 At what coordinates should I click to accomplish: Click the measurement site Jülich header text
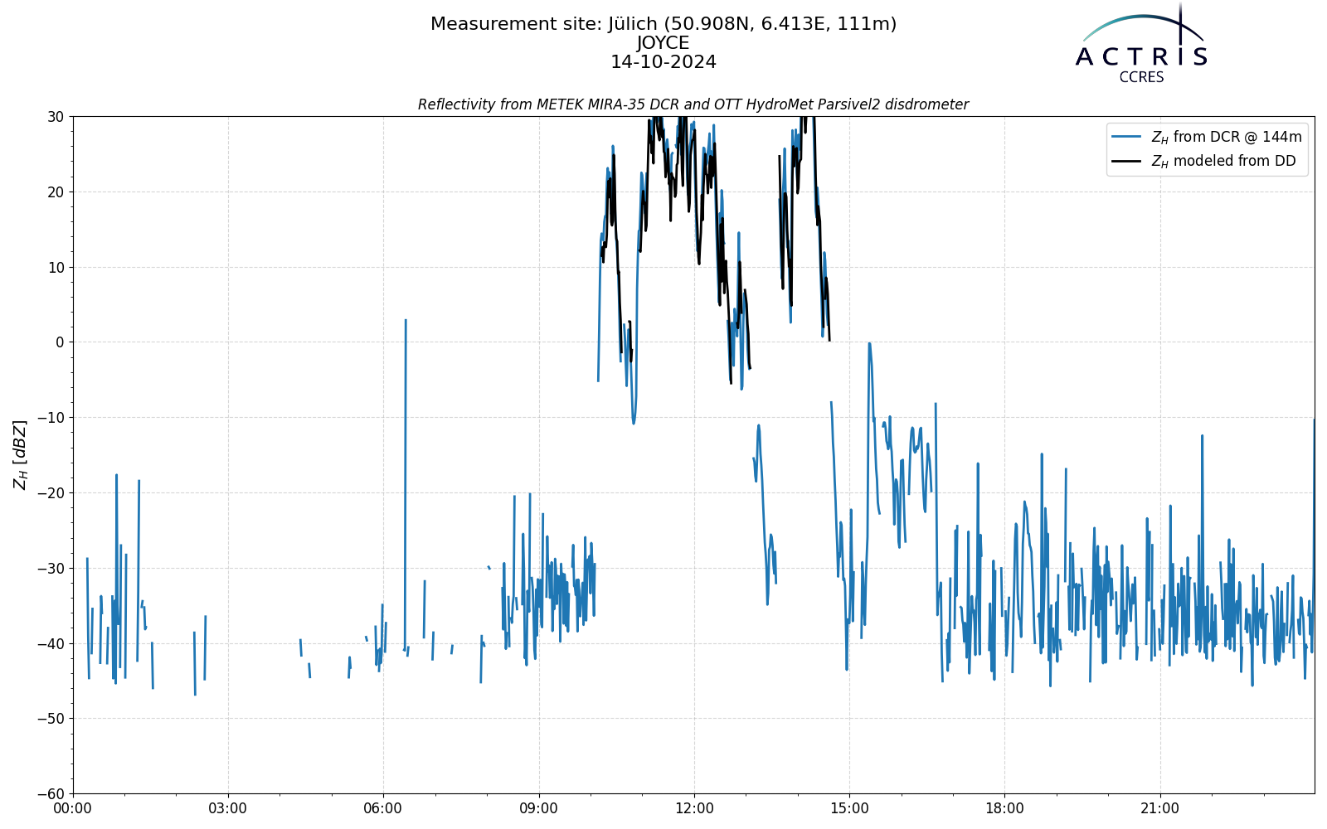click(663, 24)
